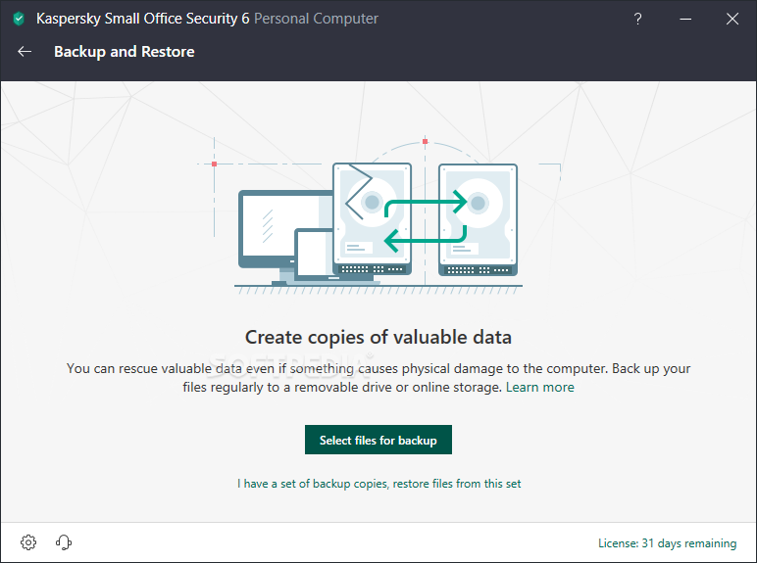Image resolution: width=757 pixels, height=563 pixels.
Task: Minimize the Kaspersky window
Action: point(685,19)
